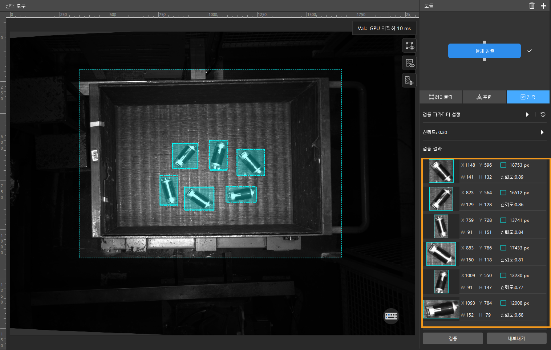Toggle the mask overlay visibility icon

click(x=409, y=80)
